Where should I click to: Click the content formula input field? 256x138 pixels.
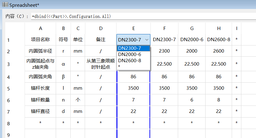[143, 16]
